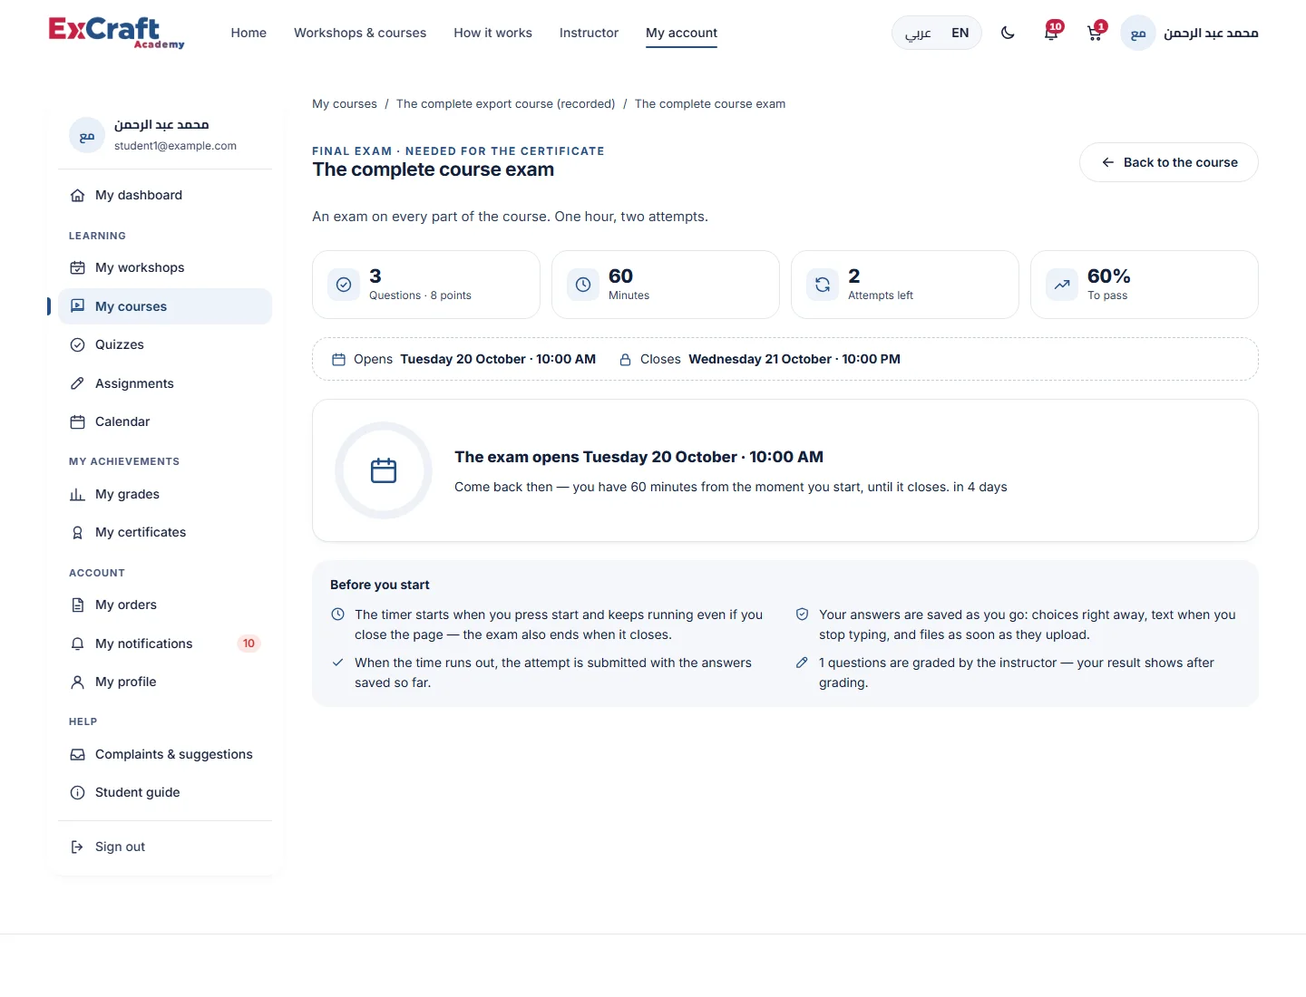Click the My grades chart icon
The height and width of the screenshot is (997, 1306).
click(x=77, y=494)
